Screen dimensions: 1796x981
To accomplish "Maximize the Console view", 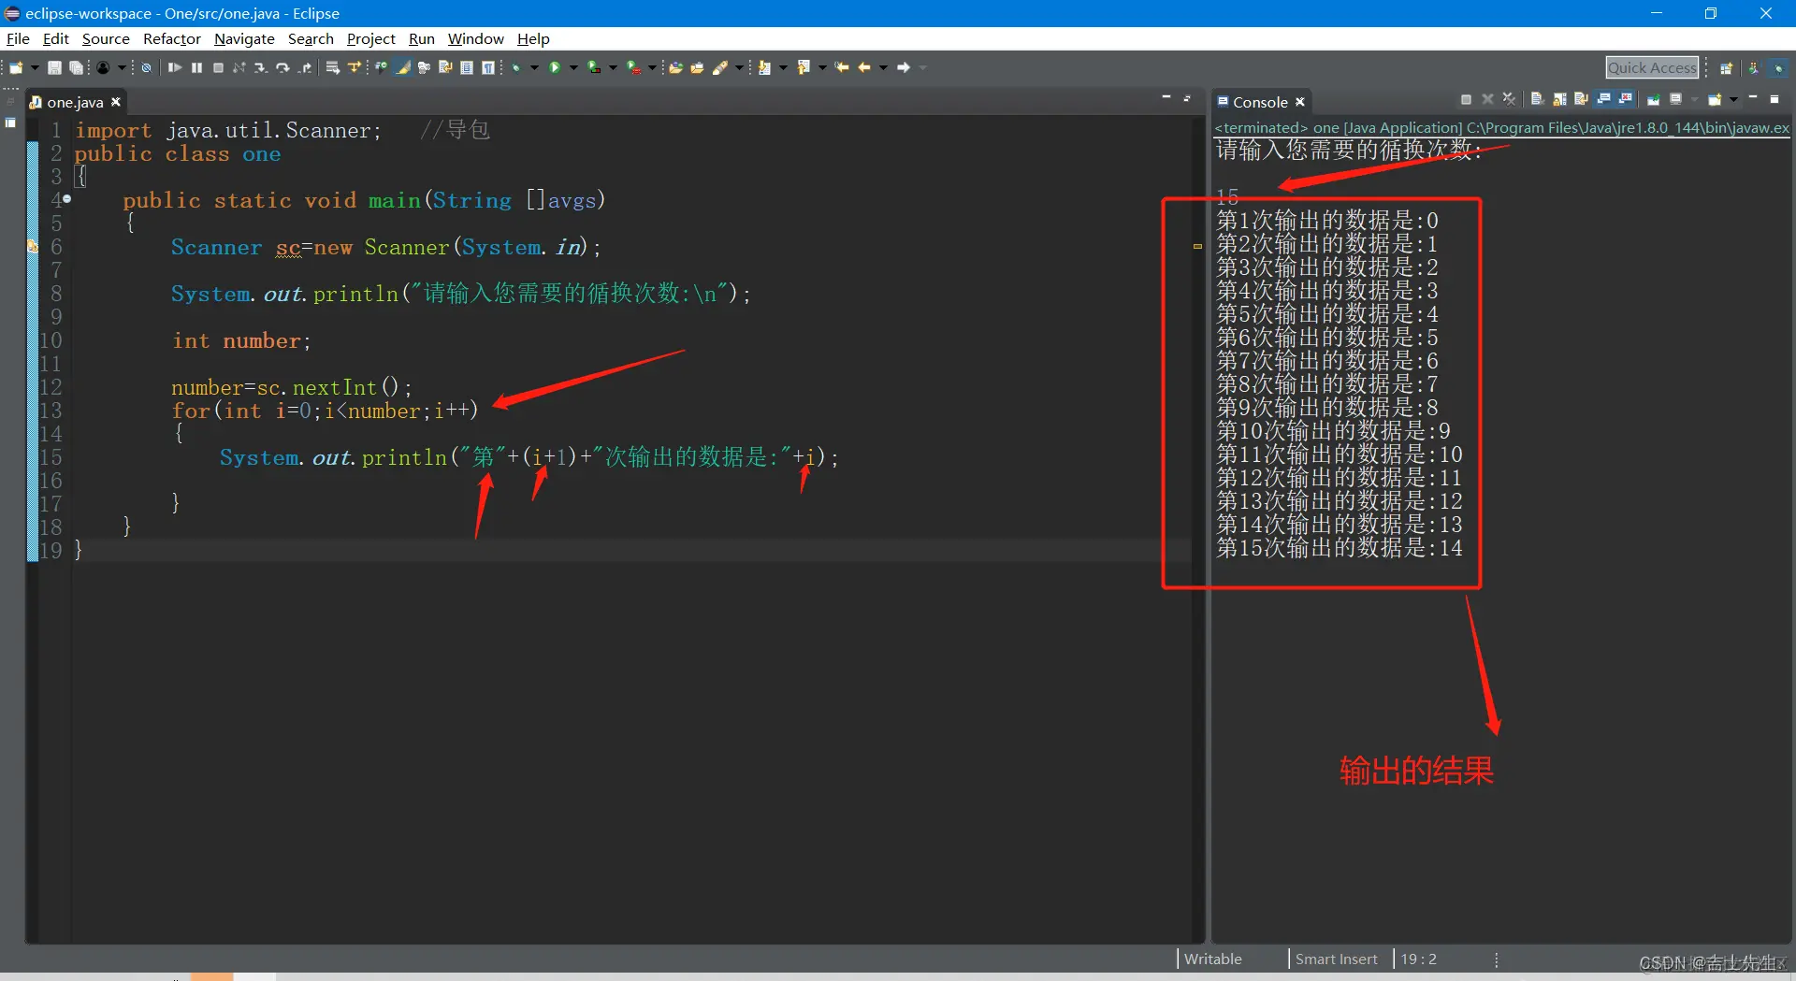I will pyautogui.click(x=1774, y=99).
